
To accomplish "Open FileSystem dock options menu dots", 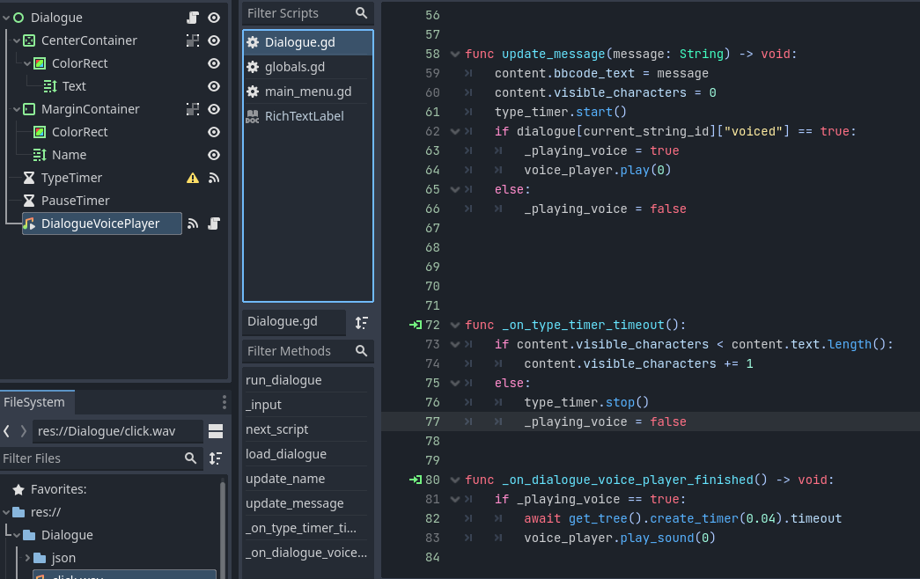I will coord(224,402).
